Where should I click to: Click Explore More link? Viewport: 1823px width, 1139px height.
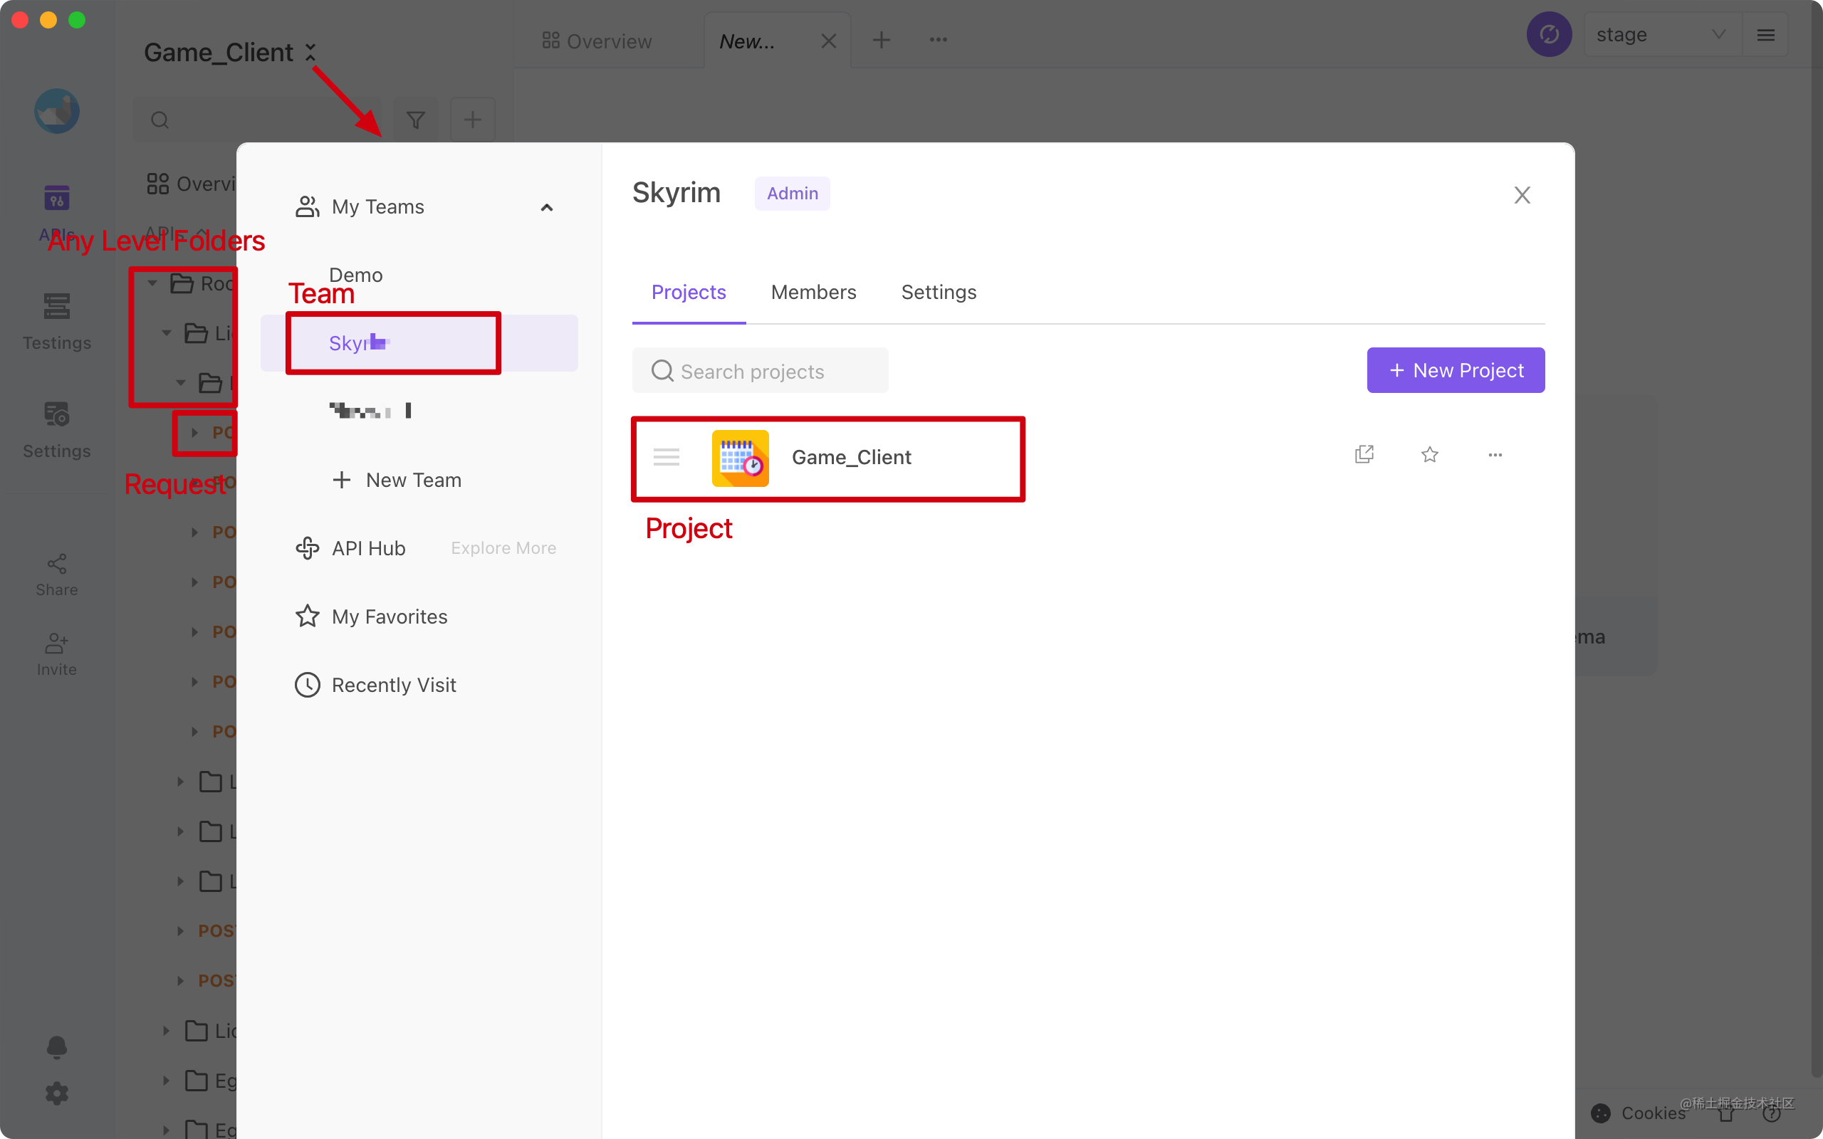click(x=503, y=547)
